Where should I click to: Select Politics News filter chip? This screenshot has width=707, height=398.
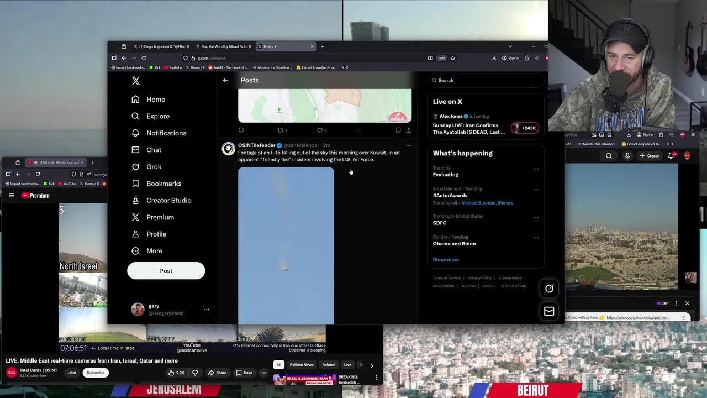302,365
